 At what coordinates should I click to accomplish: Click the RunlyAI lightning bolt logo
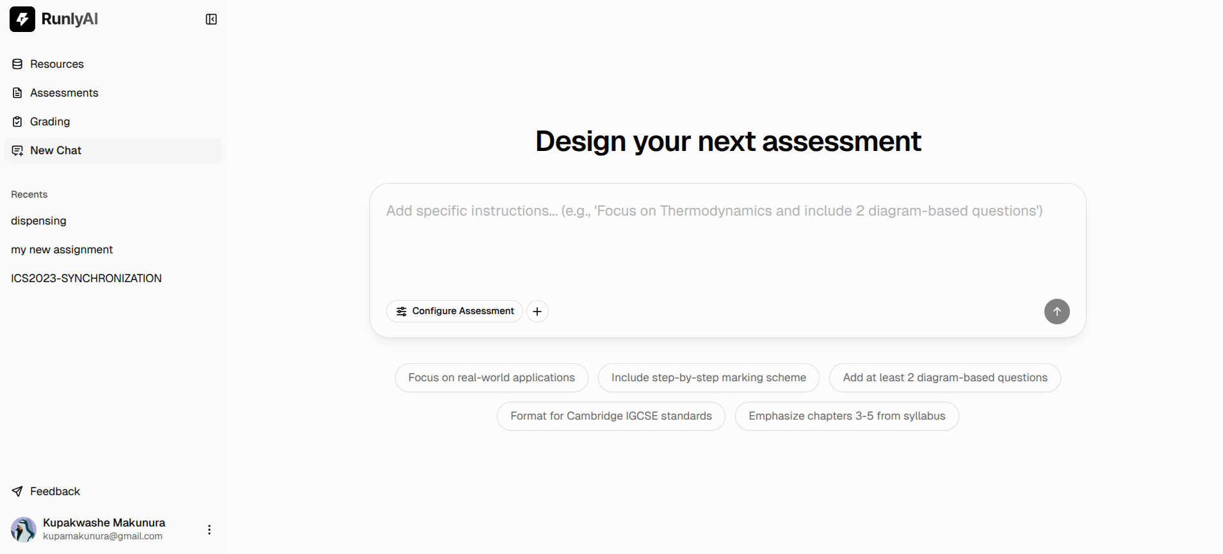pyautogui.click(x=22, y=19)
